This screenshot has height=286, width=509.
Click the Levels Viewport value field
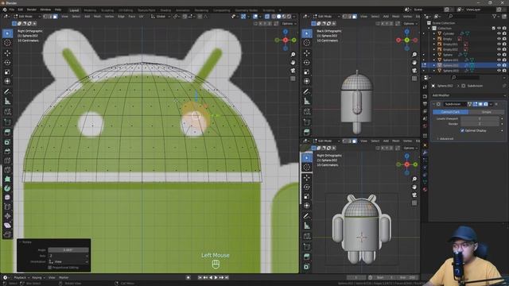point(480,118)
